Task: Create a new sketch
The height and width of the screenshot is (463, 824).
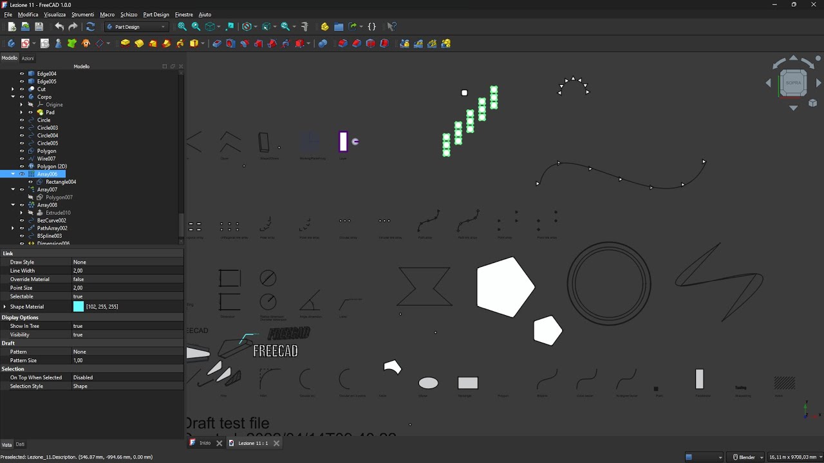Action: pos(25,43)
